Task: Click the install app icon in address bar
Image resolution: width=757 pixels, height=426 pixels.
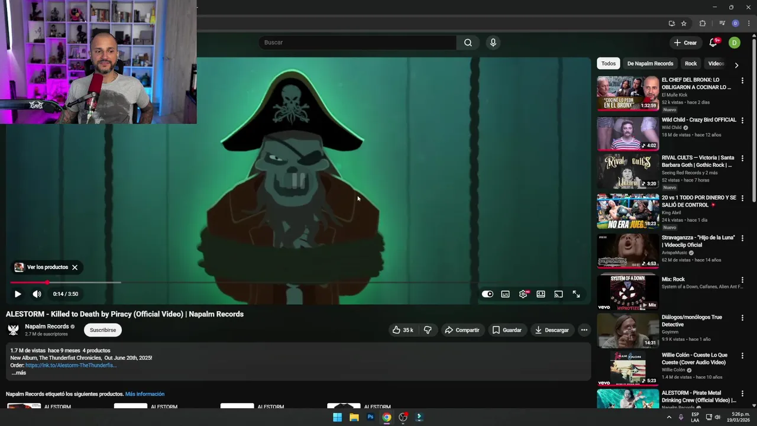Action: (x=671, y=24)
